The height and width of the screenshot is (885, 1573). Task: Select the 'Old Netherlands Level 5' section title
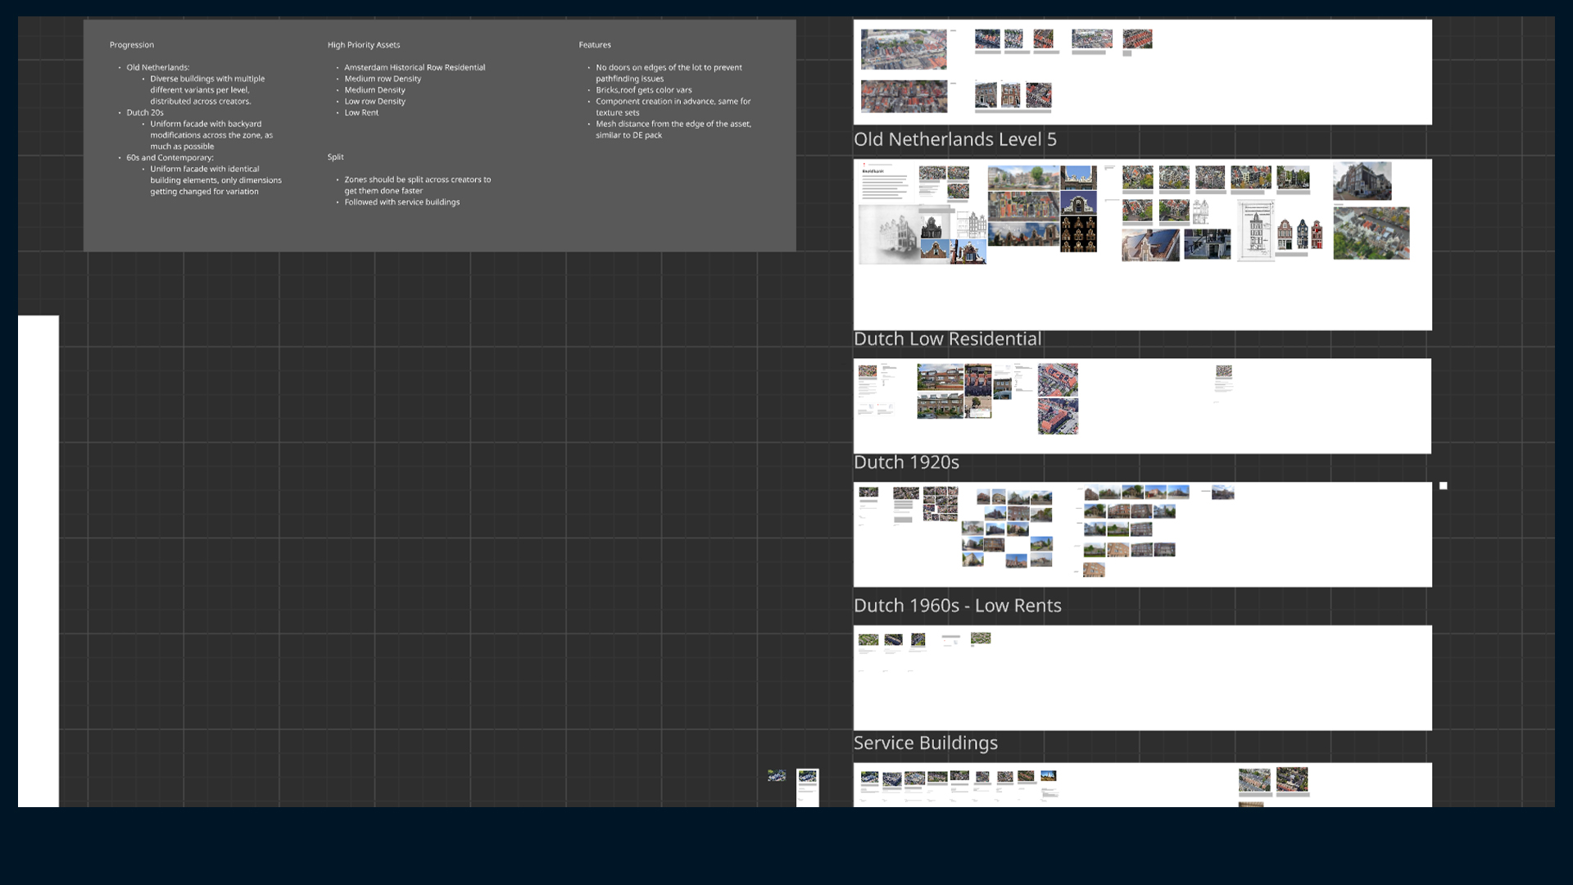[954, 139]
